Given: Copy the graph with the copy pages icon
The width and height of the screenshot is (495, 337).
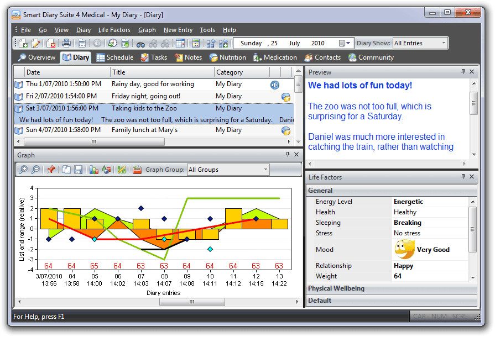Looking at the screenshot, I should tap(66, 170).
